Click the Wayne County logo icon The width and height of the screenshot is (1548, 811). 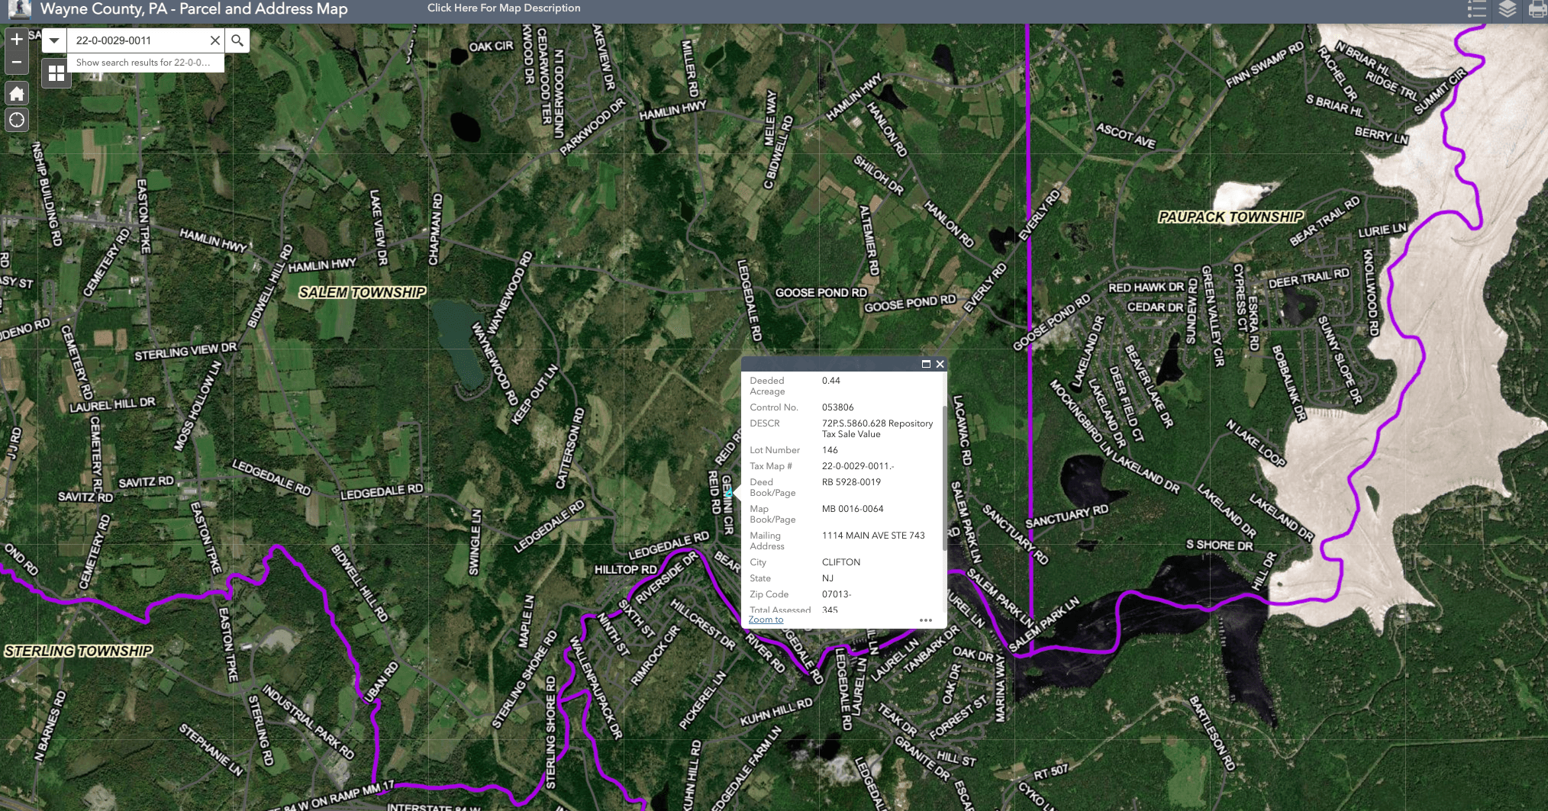coord(18,9)
